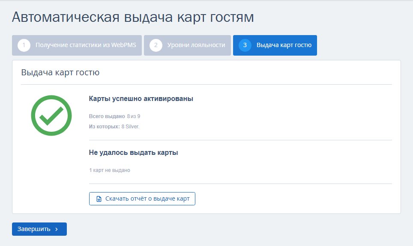The width and height of the screenshot is (413, 246).
Task: Click the text Из которых: 8 Silver
Action: [114, 127]
